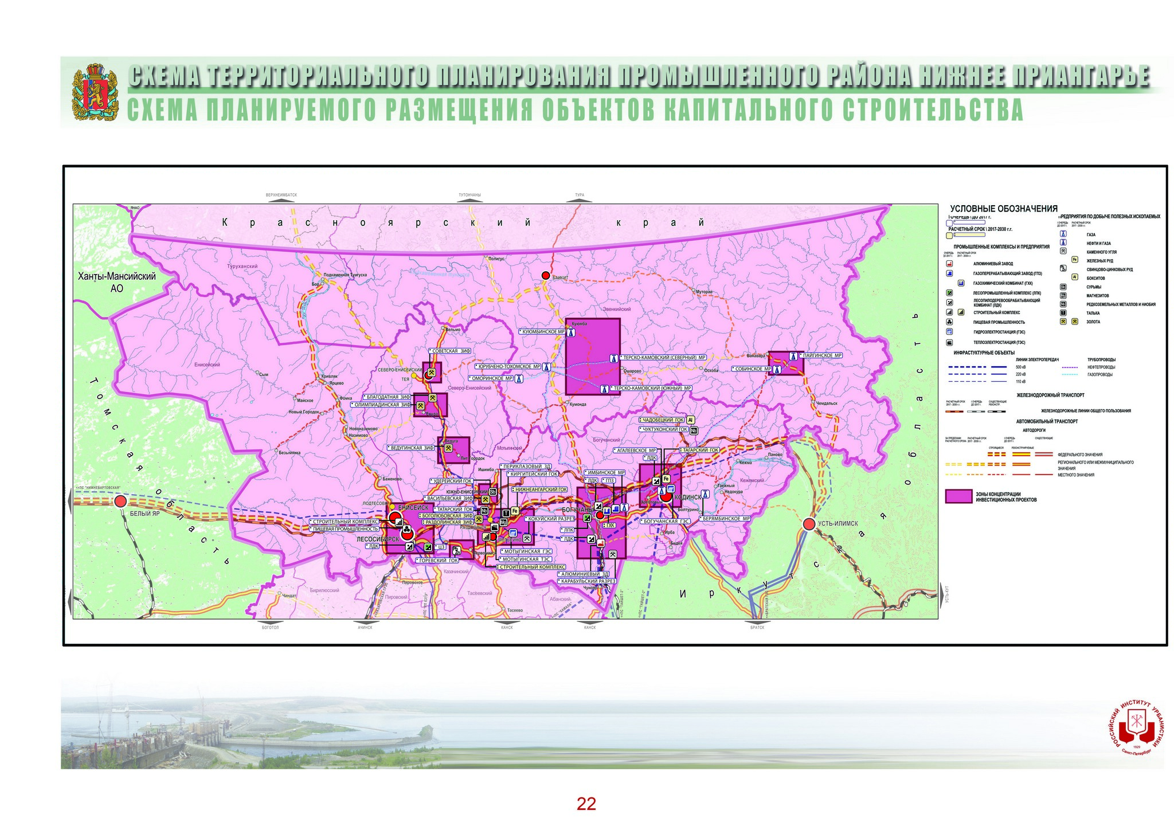This screenshot has height=830, width=1174.
Task: Click the oil derrick icon by Берямбинское МР
Action: [x=706, y=494]
